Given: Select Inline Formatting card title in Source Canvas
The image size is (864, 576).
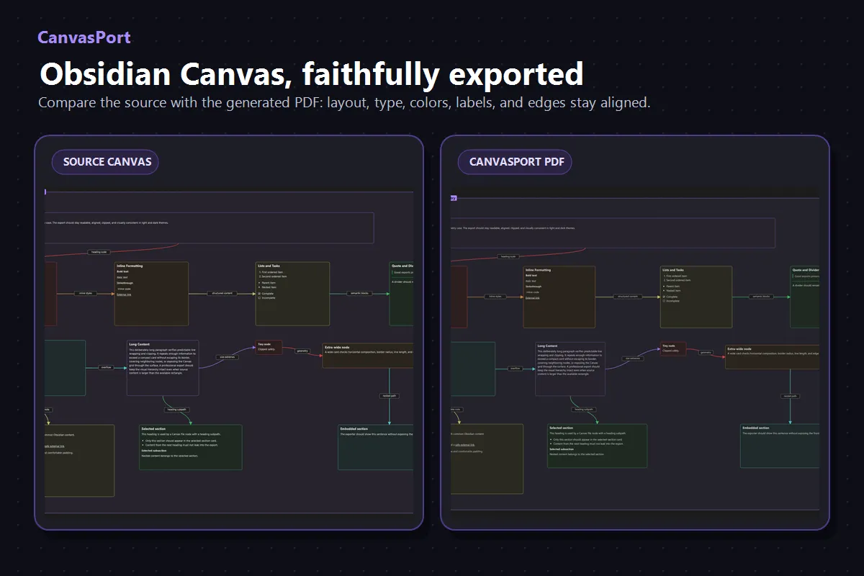Looking at the screenshot, I should click(130, 266).
